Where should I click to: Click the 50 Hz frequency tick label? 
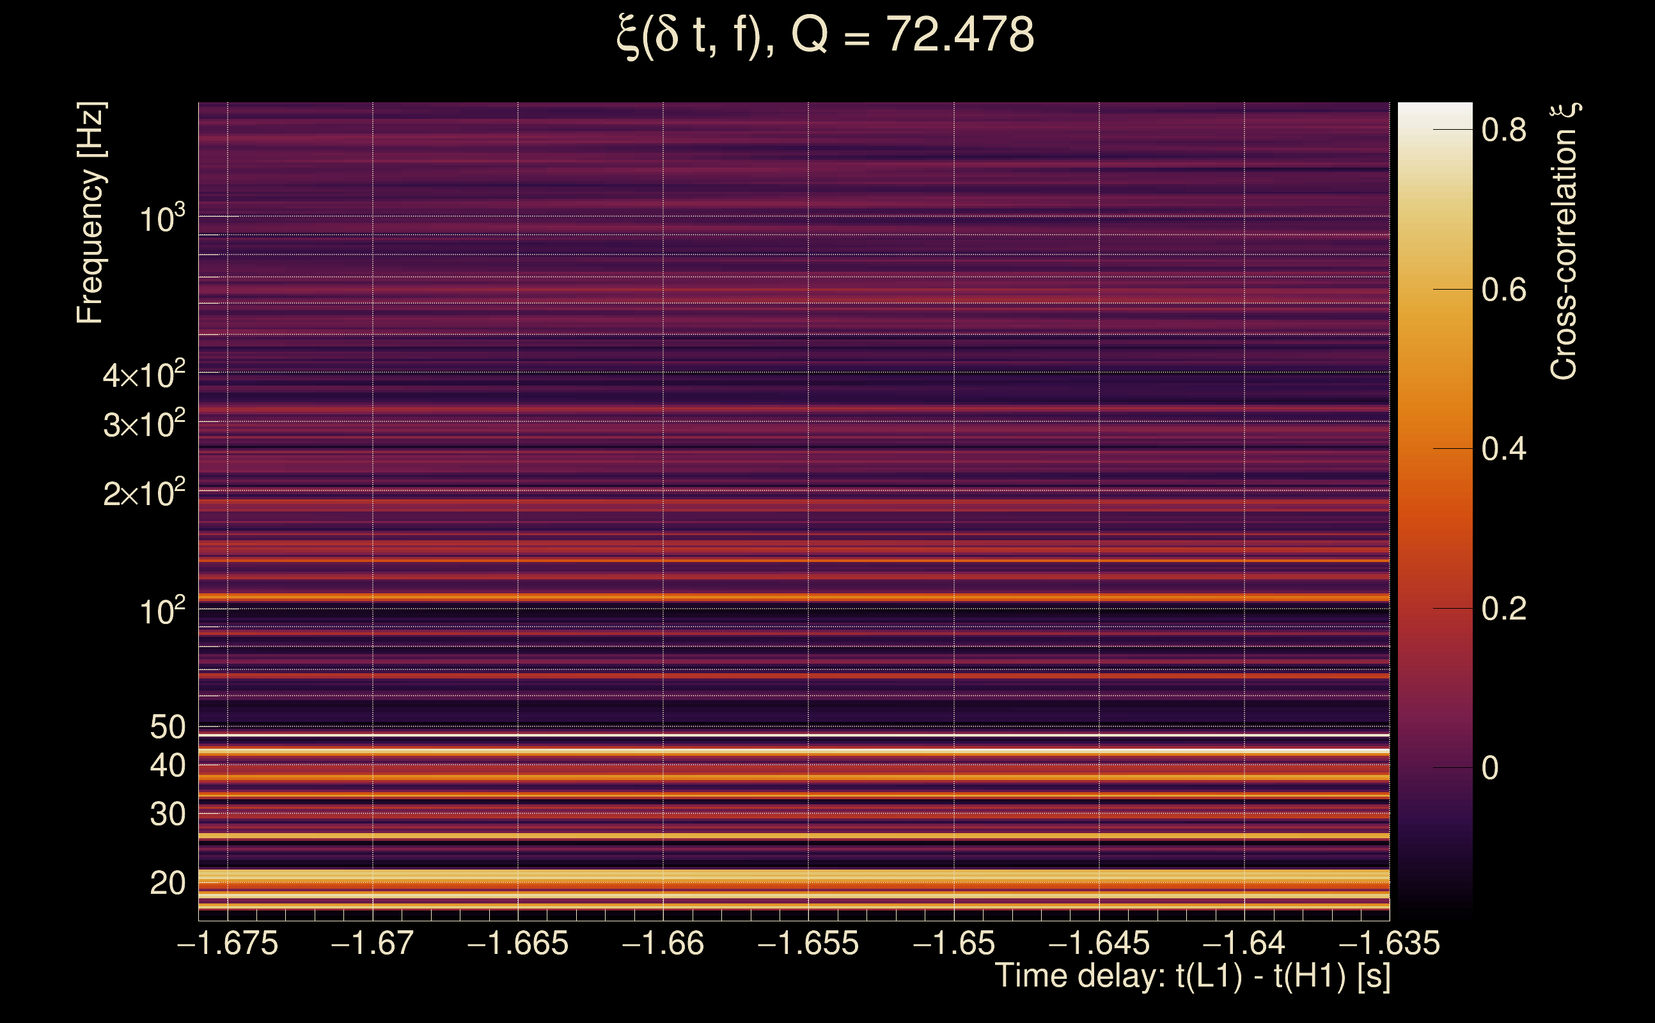point(167,728)
